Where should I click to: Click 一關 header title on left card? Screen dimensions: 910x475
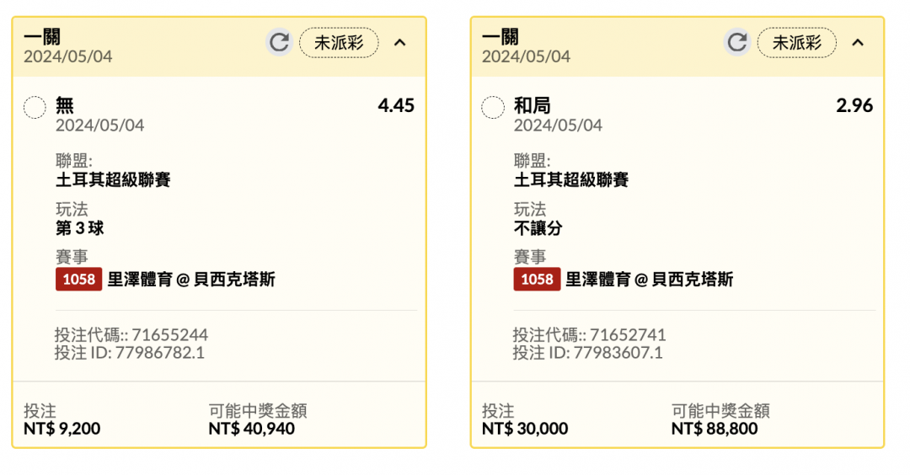tap(42, 36)
